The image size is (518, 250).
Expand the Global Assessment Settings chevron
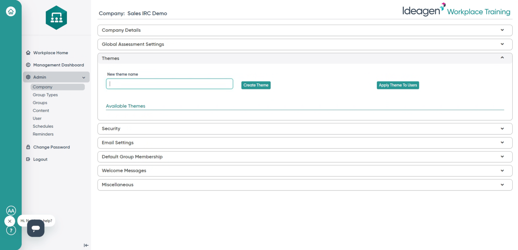(x=502, y=44)
